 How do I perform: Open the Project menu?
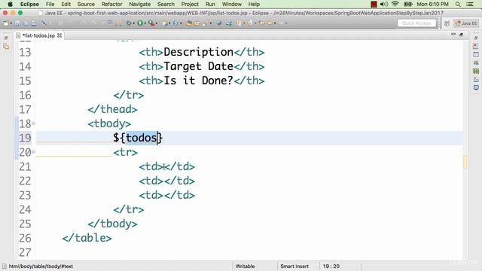pos(190,4)
